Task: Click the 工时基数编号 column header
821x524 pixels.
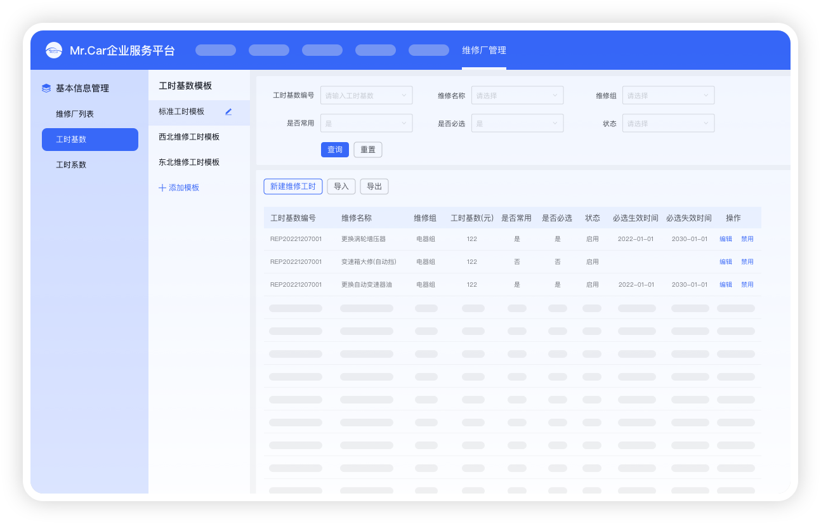Action: 293,218
